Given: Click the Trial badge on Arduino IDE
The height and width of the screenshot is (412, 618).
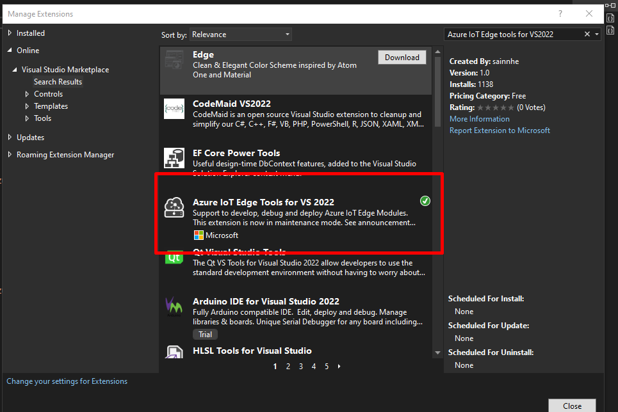Looking at the screenshot, I should click(x=205, y=335).
